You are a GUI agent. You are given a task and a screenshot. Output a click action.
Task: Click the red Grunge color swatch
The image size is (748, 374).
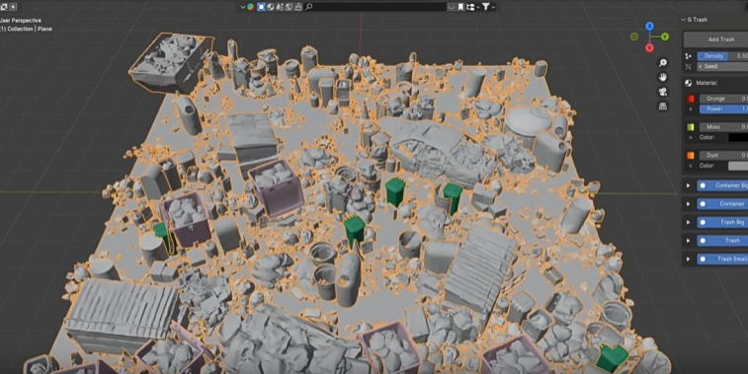pos(691,99)
